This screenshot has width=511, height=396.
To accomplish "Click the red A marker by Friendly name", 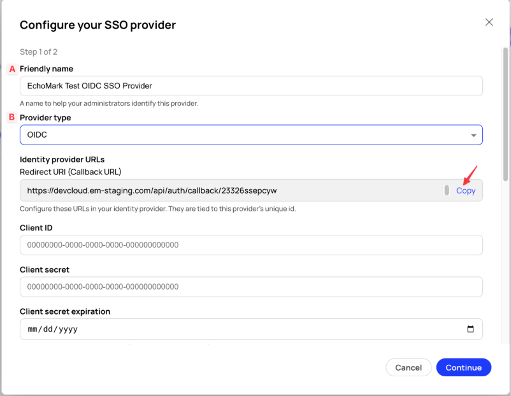I will point(12,69).
